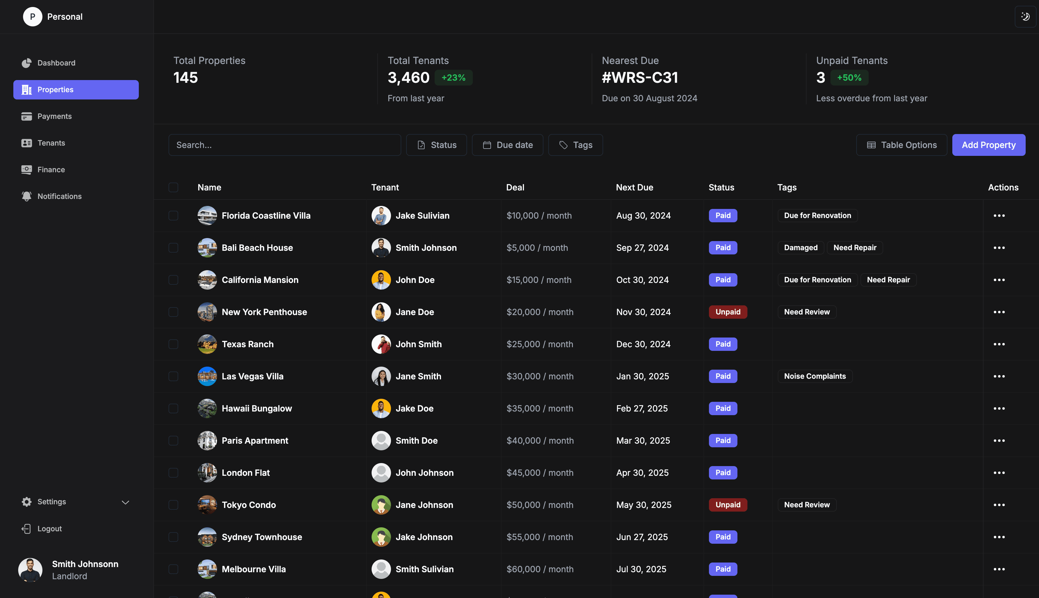Open the Status filter dropdown

[x=436, y=145]
